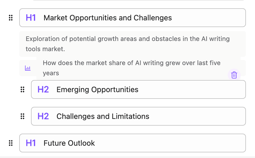Click H1 badge of Market Opportunities heading
Image resolution: width=255 pixels, height=158 pixels.
31,18
